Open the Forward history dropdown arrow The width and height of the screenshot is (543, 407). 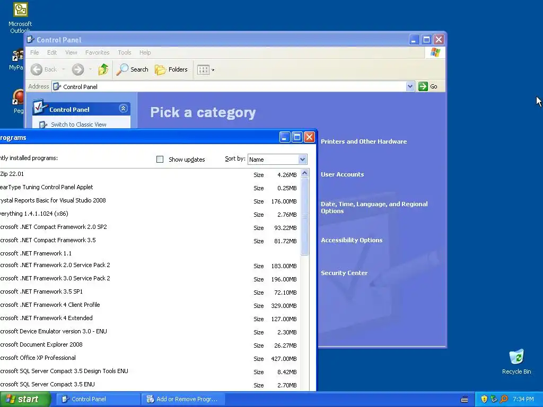pyautogui.click(x=90, y=69)
